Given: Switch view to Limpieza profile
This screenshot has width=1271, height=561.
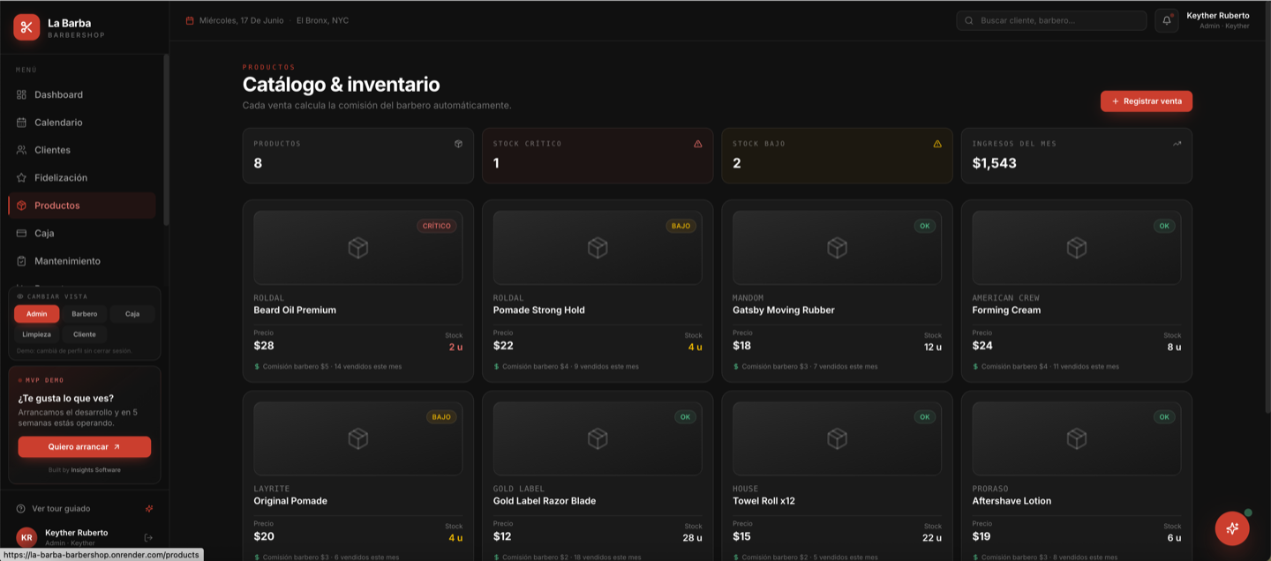Looking at the screenshot, I should coord(37,334).
